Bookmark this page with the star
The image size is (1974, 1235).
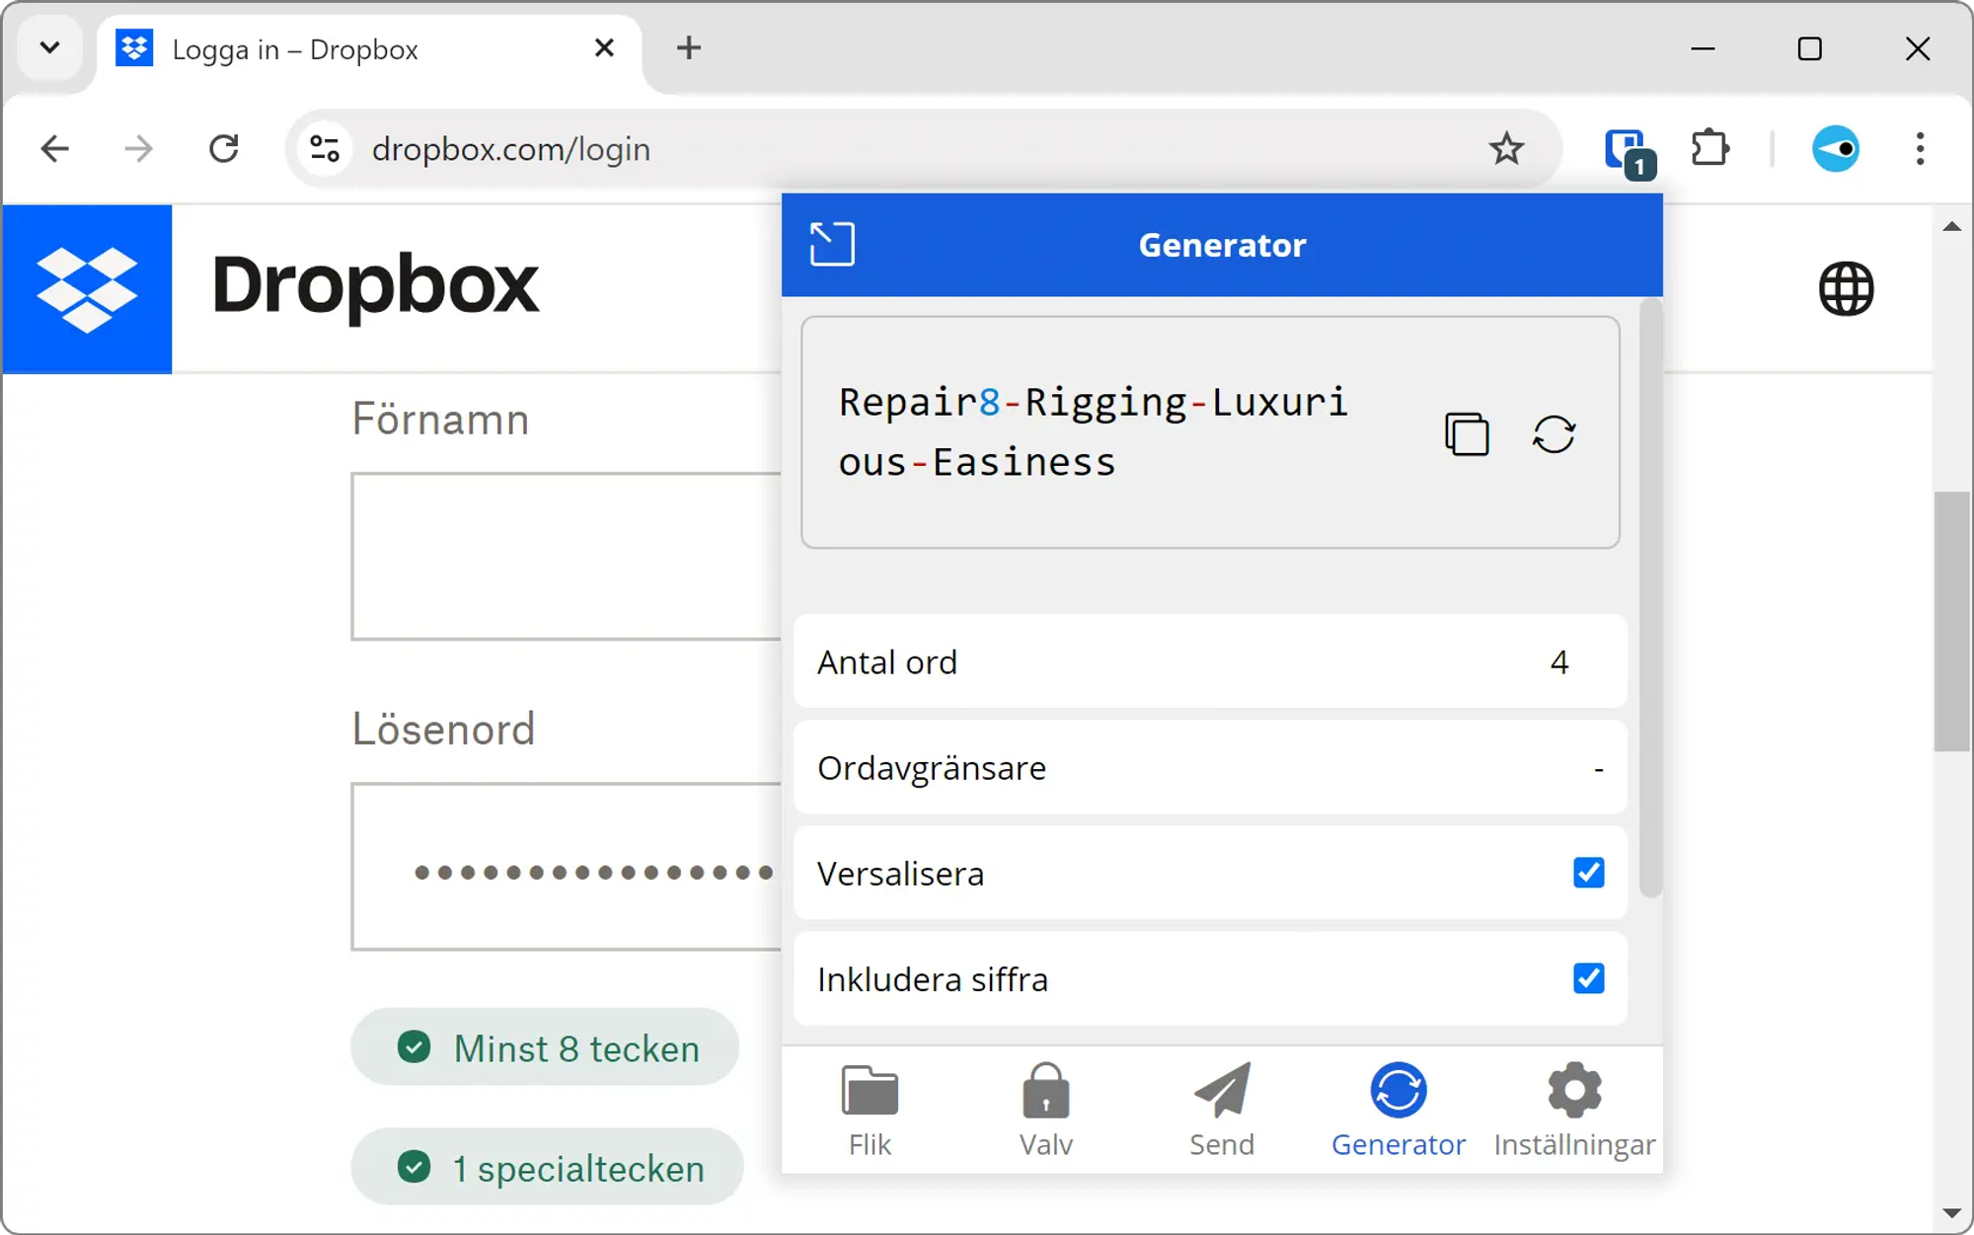pyautogui.click(x=1506, y=149)
